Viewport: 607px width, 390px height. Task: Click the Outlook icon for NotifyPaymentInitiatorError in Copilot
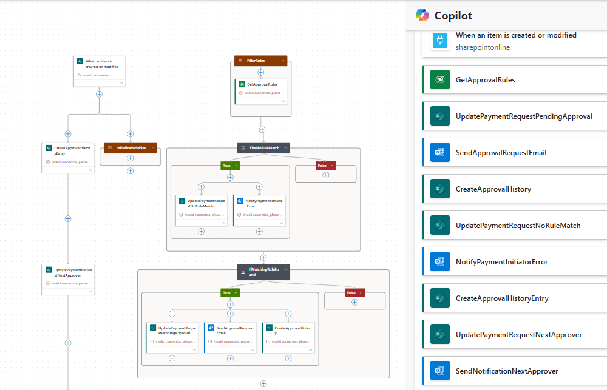click(440, 262)
